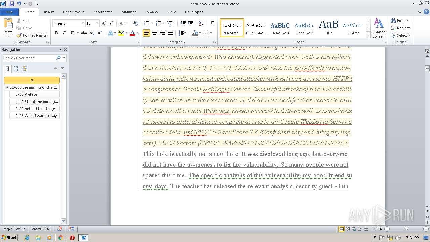Screen dimensions: 430x242
Task: Click the Start button
Action: [x=9, y=238]
